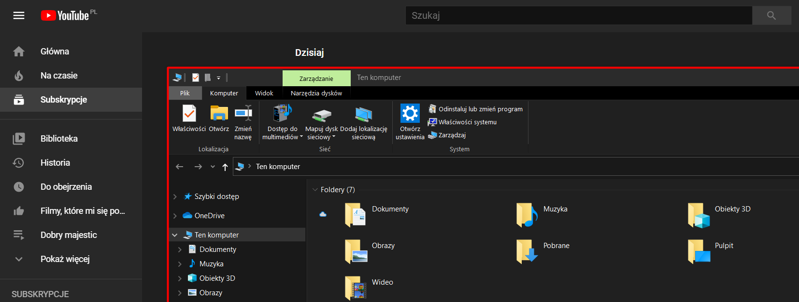
Task: Open the Narzędzia dysków tab
Action: 316,93
